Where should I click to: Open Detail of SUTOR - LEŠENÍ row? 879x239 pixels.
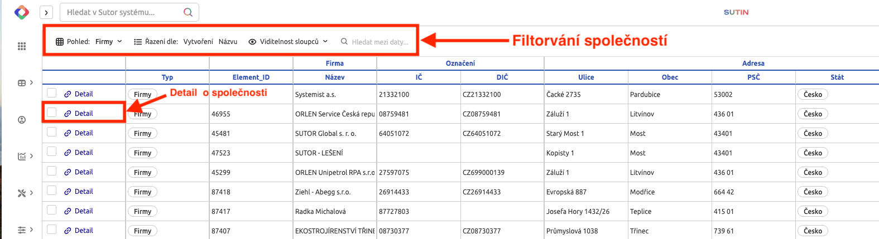84,153
